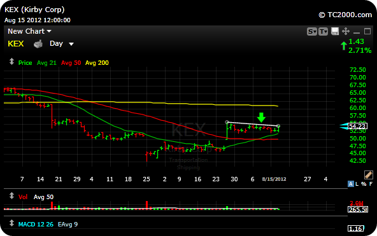Toggle the L logarithmic scale button
Image resolution: width=377 pixels, height=236 pixels.
coord(357,184)
